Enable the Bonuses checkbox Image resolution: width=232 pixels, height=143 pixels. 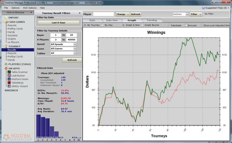(186, 25)
